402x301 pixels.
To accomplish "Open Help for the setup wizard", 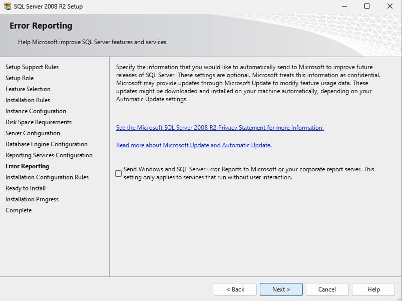I will [x=373, y=289].
